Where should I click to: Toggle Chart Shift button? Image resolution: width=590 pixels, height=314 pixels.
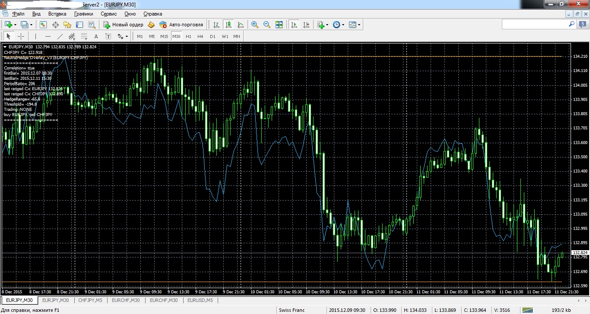pyautogui.click(x=306, y=25)
